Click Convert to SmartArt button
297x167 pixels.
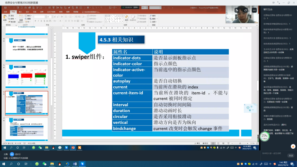point(94,22)
